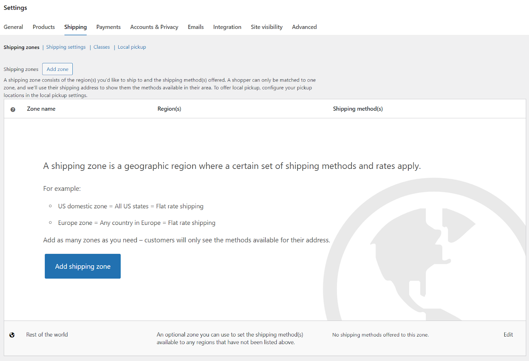Open the Advanced settings tab
The width and height of the screenshot is (529, 361).
[x=304, y=27]
